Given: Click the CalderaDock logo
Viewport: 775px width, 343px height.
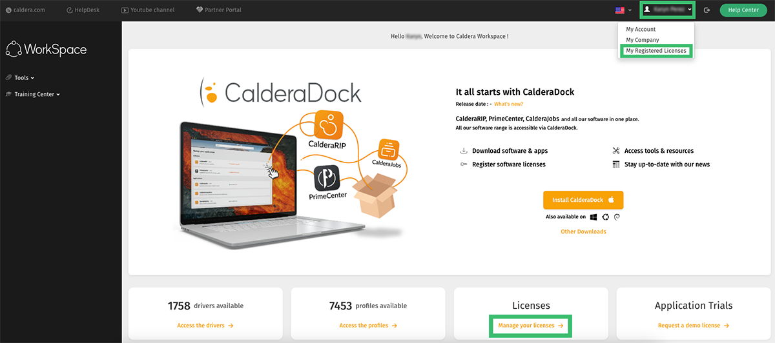Looking at the screenshot, I should click(x=281, y=93).
